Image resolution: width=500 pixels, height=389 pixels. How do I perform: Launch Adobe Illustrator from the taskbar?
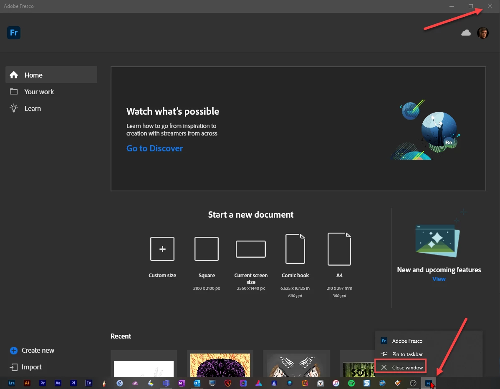tap(27, 383)
